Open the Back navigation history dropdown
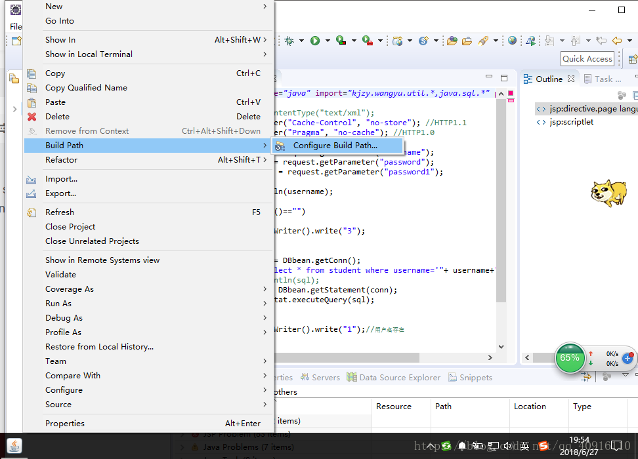638x459 pixels. 629,41
